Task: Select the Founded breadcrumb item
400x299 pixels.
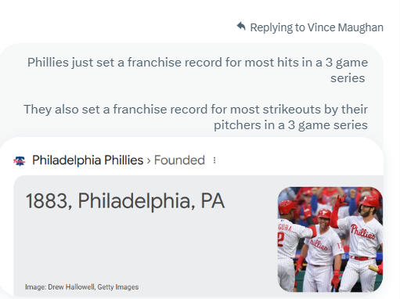Action: [179, 160]
